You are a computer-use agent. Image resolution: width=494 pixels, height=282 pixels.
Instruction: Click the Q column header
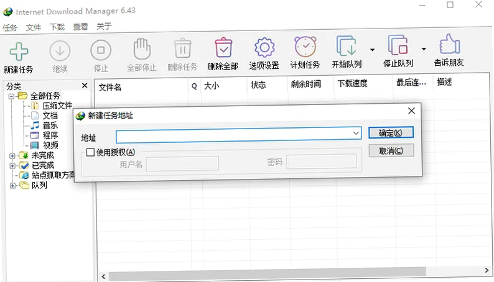[x=194, y=86]
